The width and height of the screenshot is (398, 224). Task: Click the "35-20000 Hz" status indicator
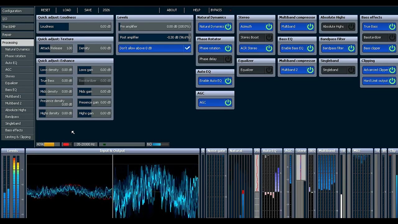[86, 144]
